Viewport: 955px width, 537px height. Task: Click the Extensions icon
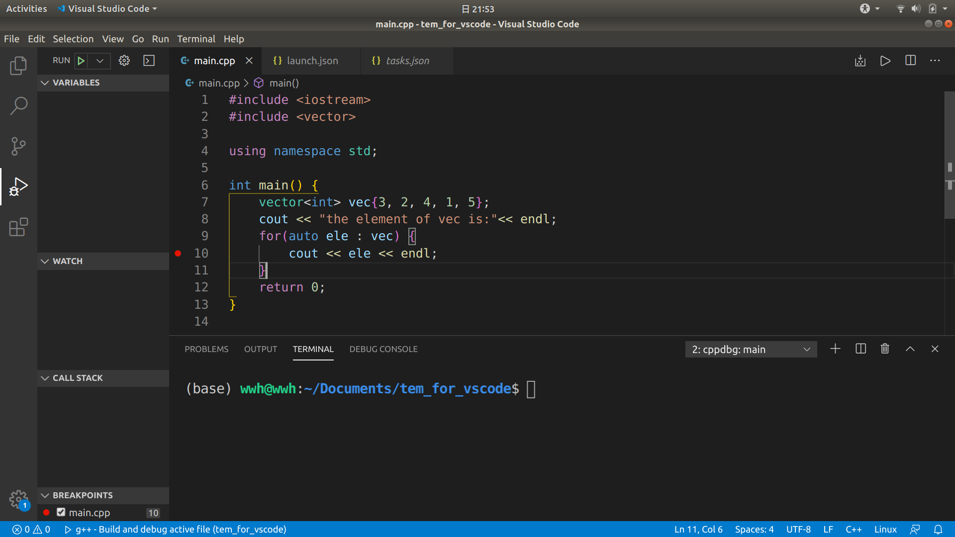[x=18, y=227]
